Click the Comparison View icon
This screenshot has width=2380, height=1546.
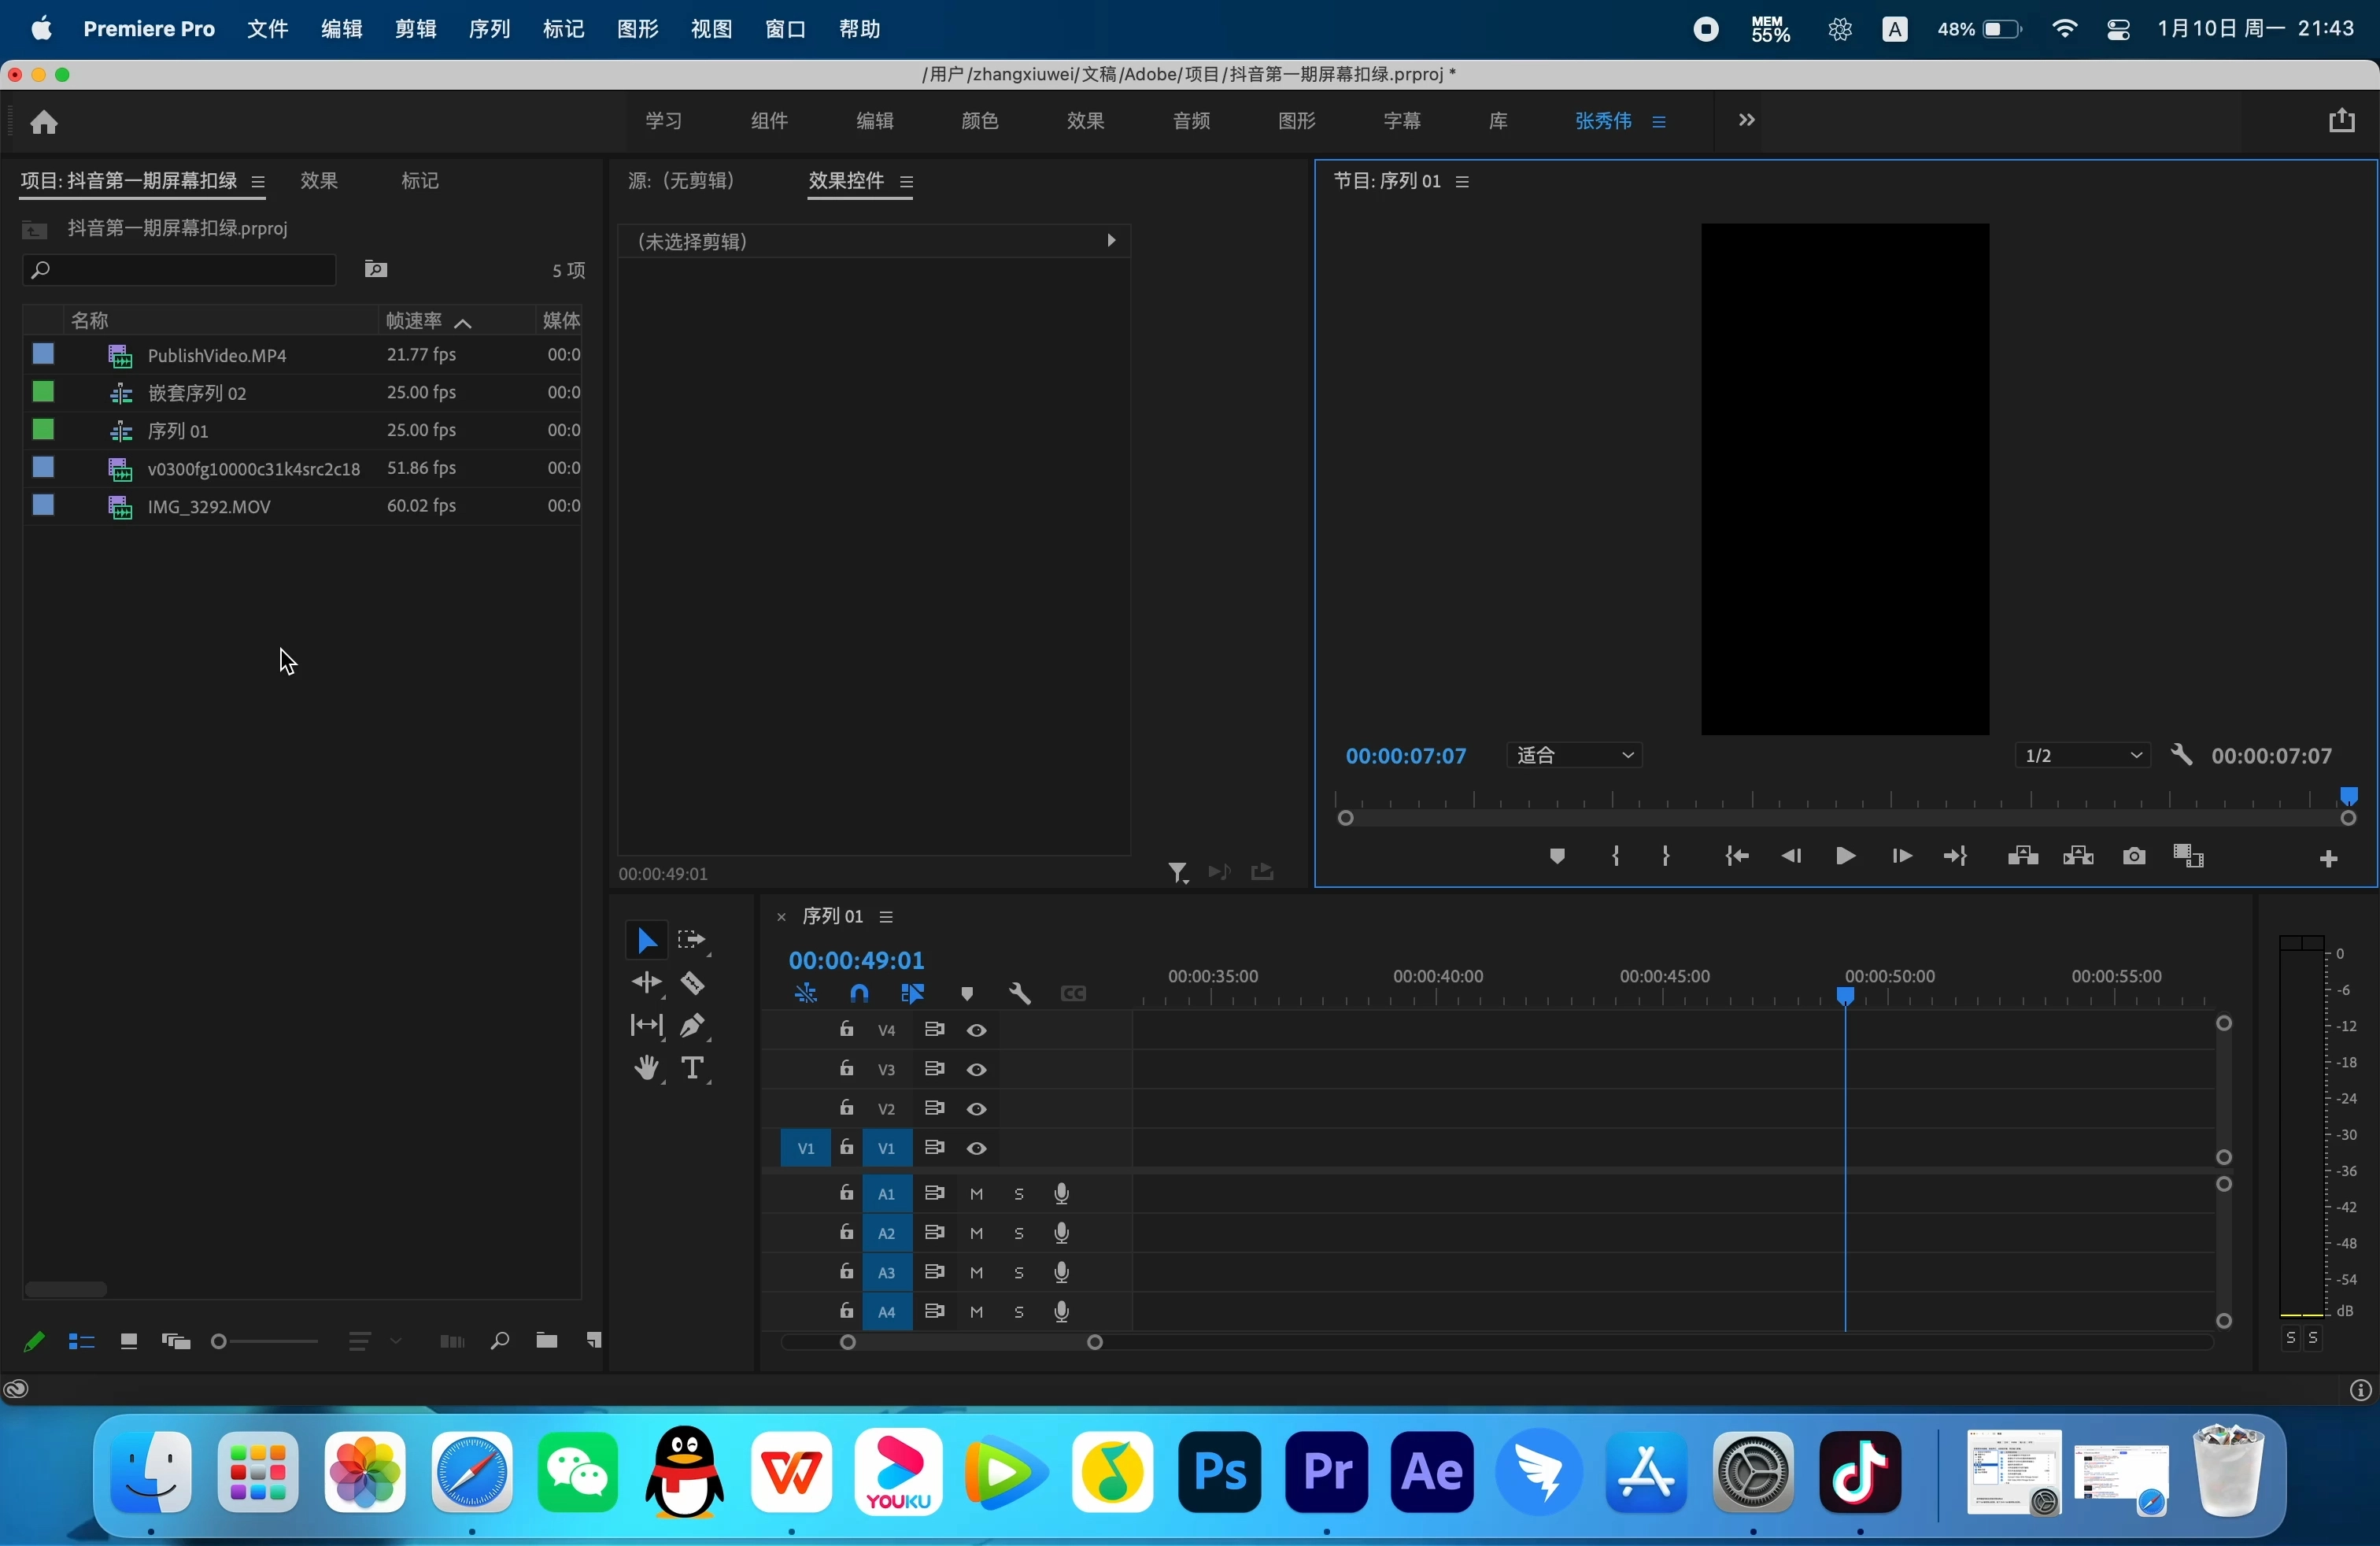tap(2189, 857)
